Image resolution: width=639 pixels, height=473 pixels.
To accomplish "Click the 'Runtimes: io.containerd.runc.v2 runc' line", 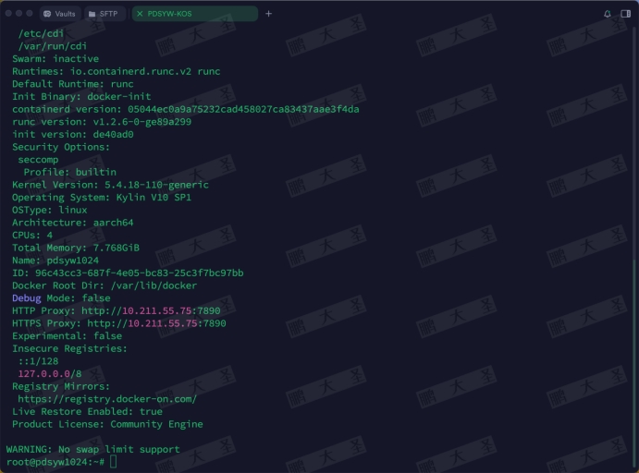I will tap(117, 71).
